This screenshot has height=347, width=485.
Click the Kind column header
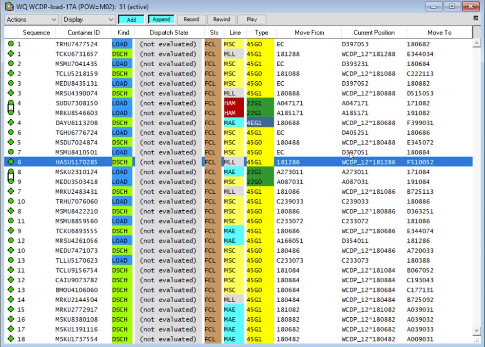(x=123, y=33)
